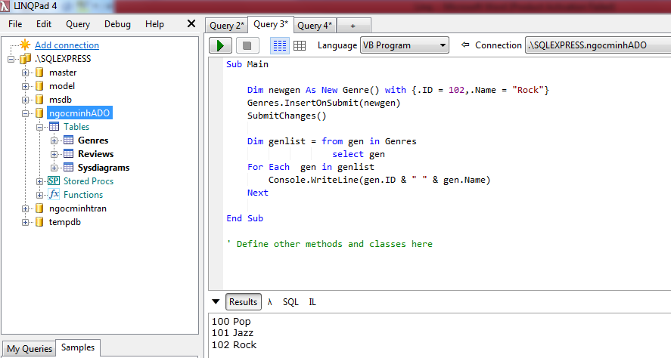The image size is (671, 358).
Task: Select the ngocminhtran database name
Action: 78,208
